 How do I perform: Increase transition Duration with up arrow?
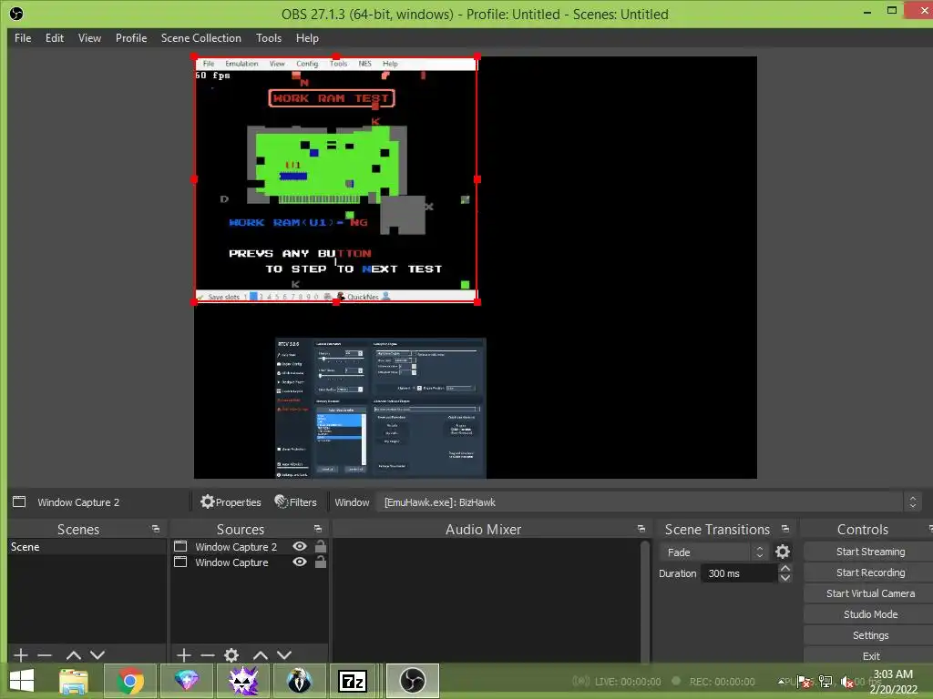click(x=785, y=568)
